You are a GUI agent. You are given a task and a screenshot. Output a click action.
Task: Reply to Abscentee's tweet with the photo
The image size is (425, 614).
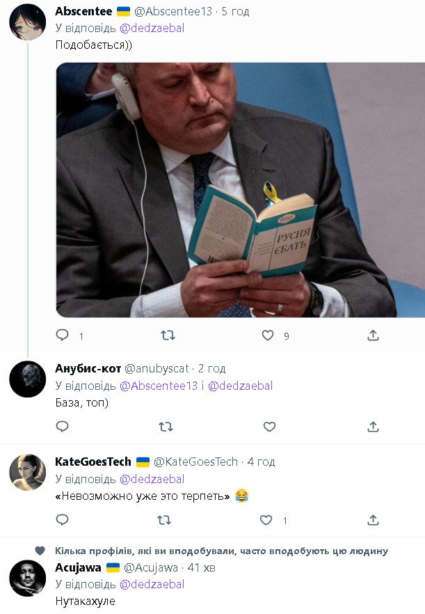click(x=63, y=336)
